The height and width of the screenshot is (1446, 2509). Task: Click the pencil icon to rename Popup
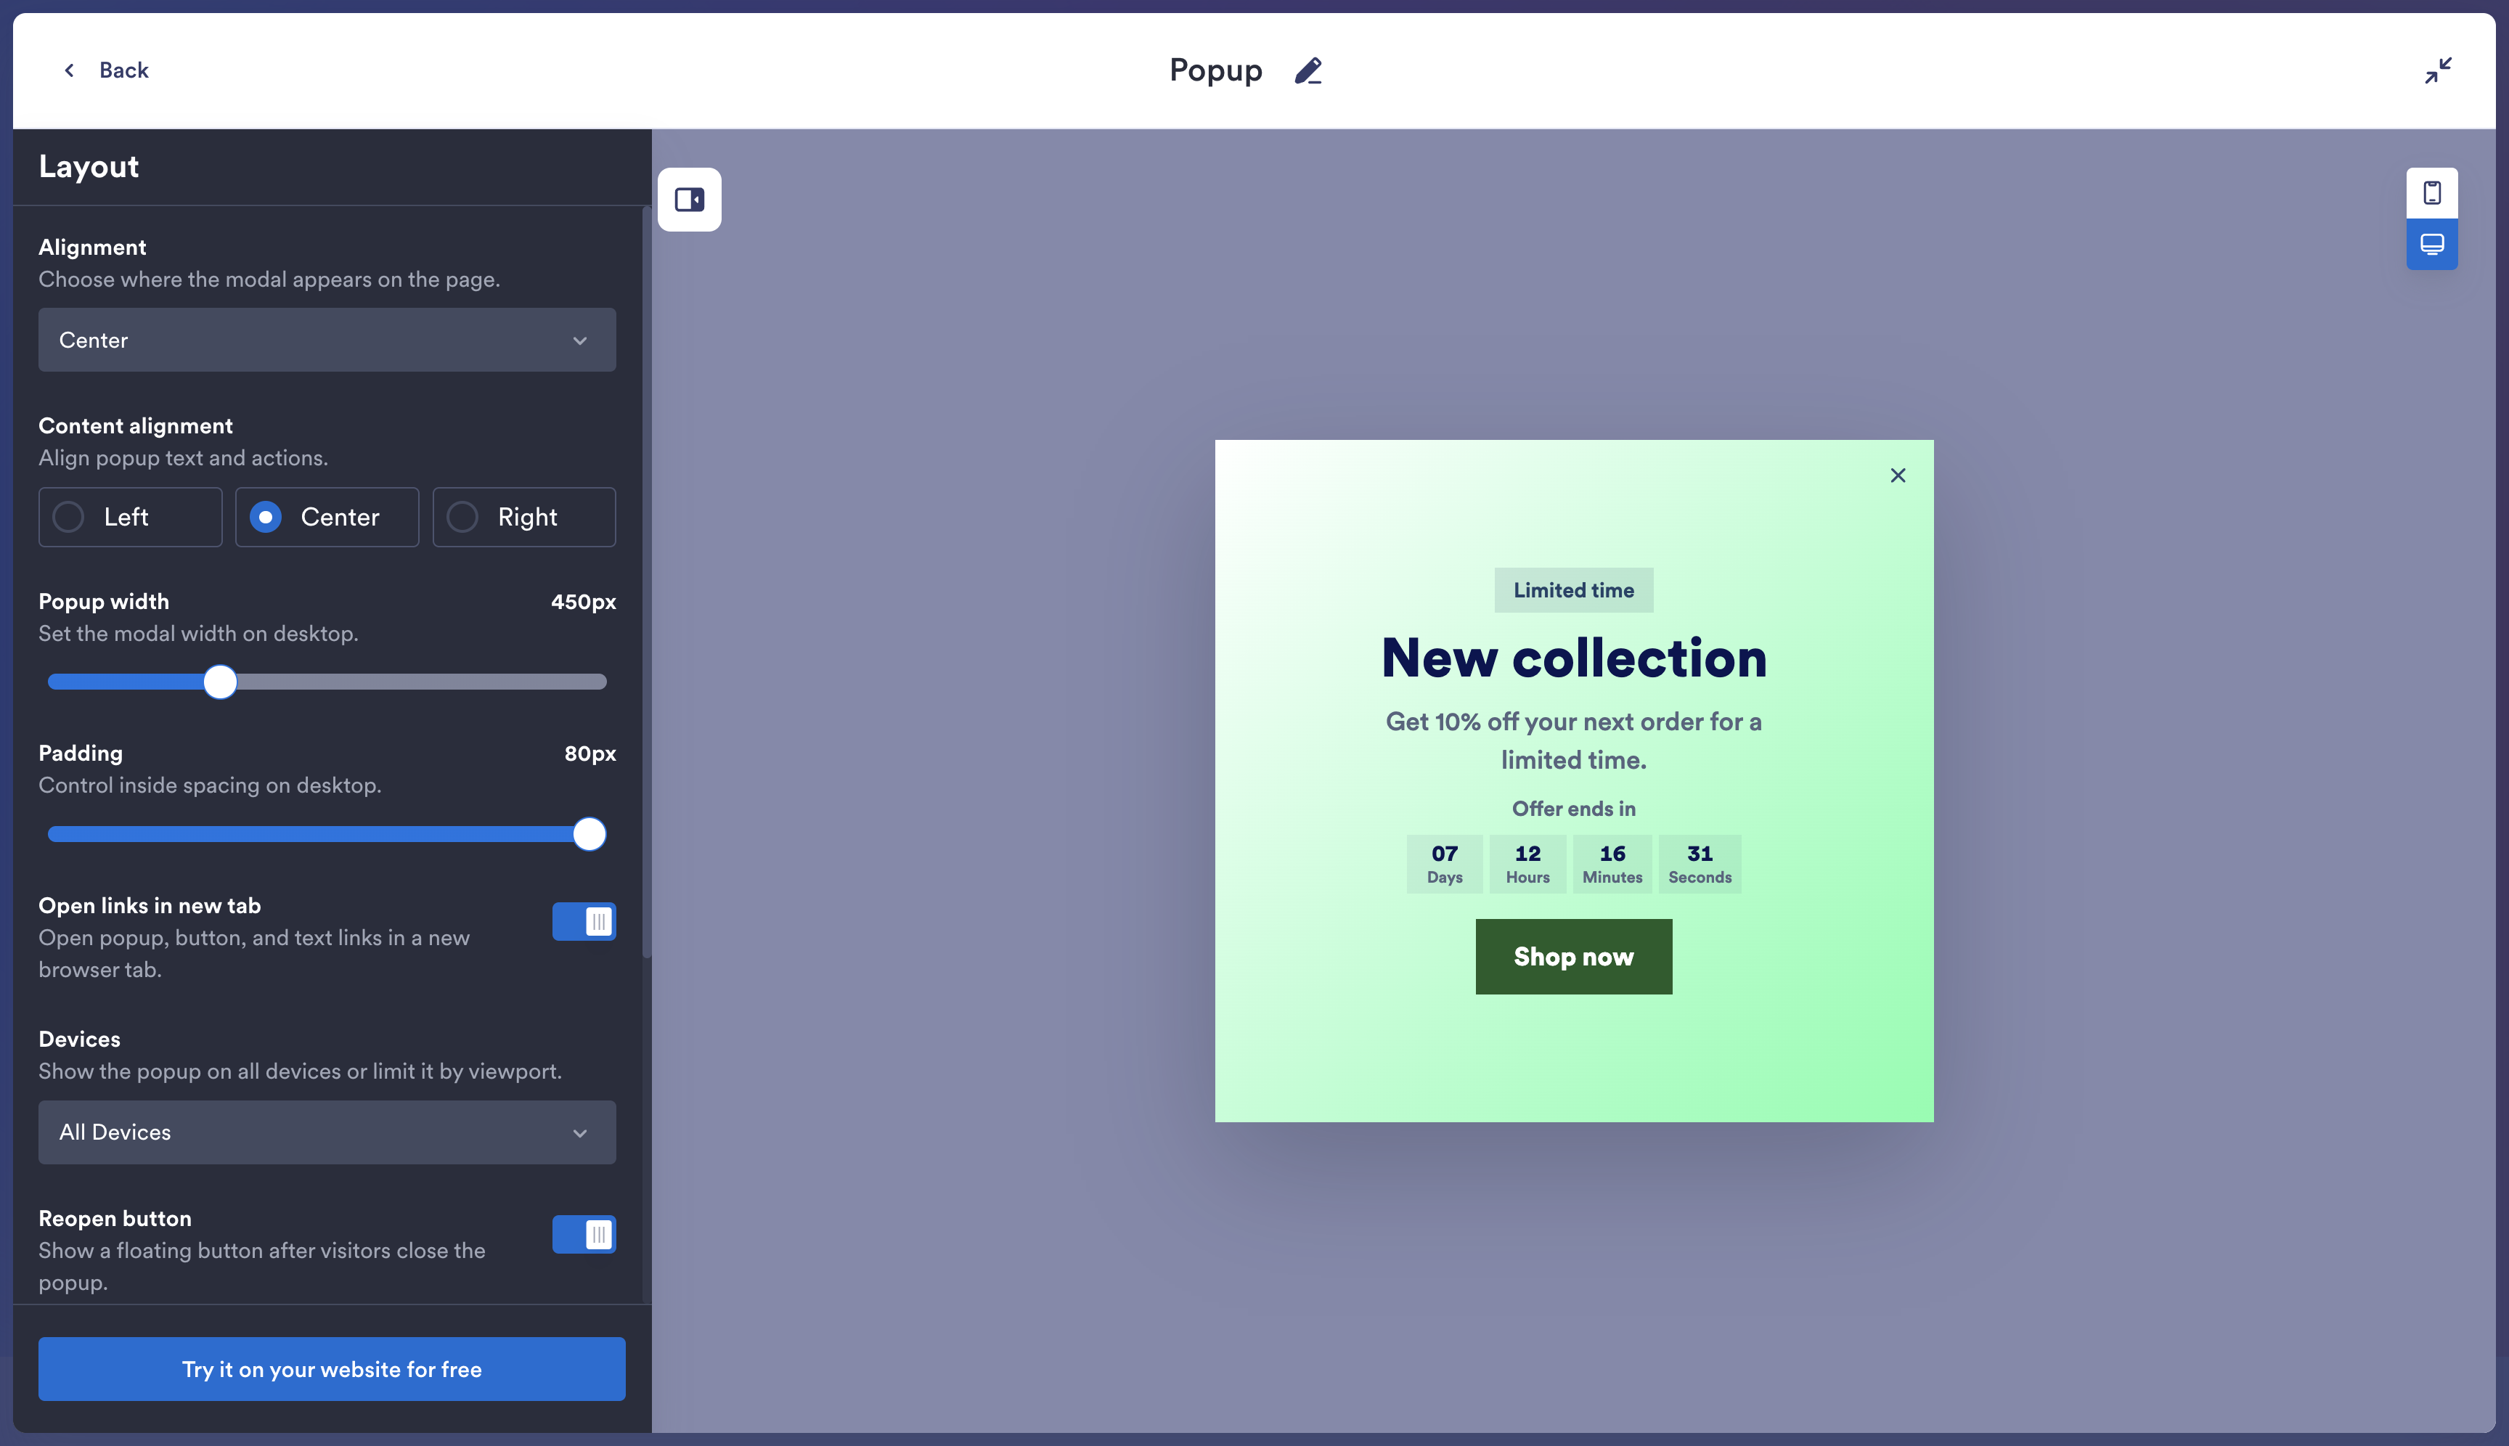tap(1308, 70)
